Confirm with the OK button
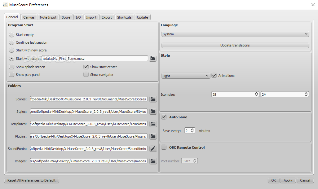This screenshot has width=318, height=189. point(274,180)
